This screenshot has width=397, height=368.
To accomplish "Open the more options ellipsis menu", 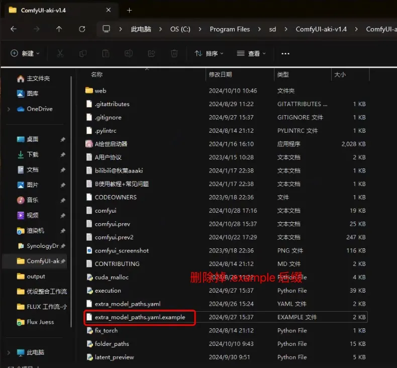I will (x=285, y=53).
